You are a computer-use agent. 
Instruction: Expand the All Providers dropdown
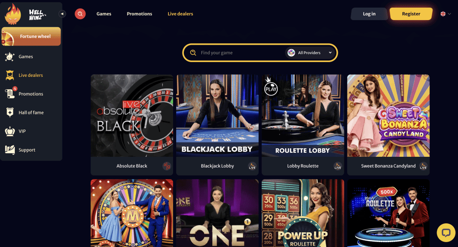[x=310, y=53]
